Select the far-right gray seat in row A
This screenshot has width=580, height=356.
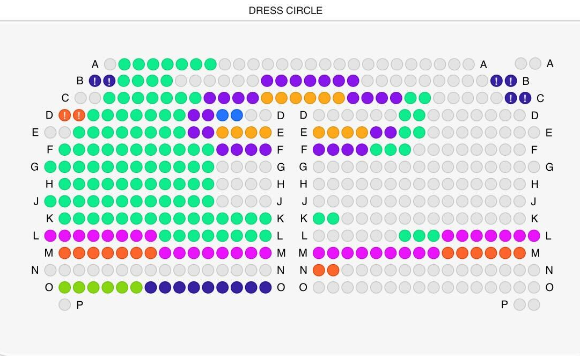point(535,63)
